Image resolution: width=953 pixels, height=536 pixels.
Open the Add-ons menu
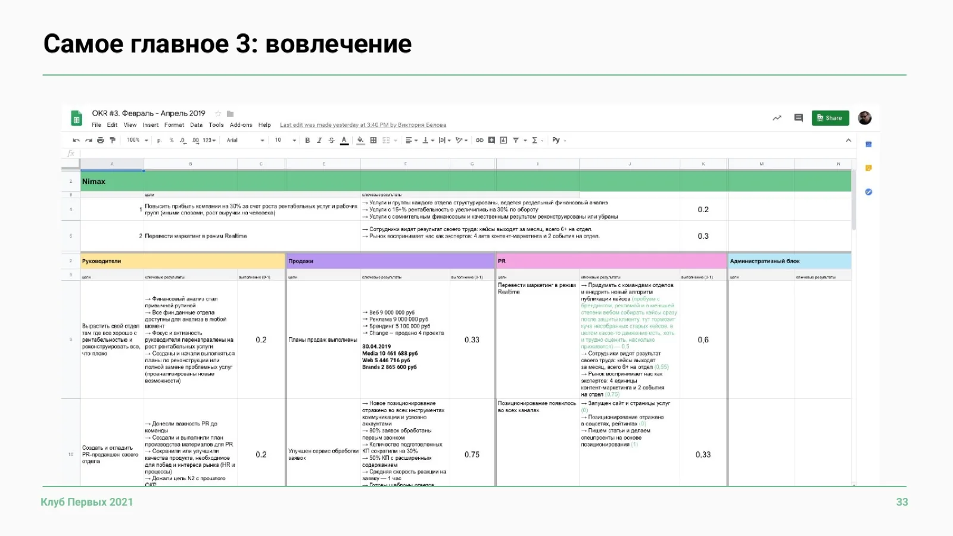241,125
